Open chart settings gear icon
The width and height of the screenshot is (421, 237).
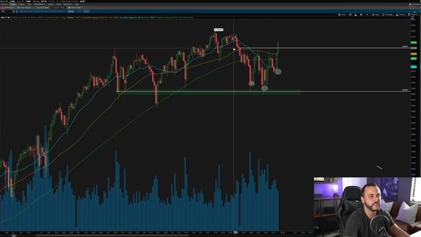click(x=361, y=14)
